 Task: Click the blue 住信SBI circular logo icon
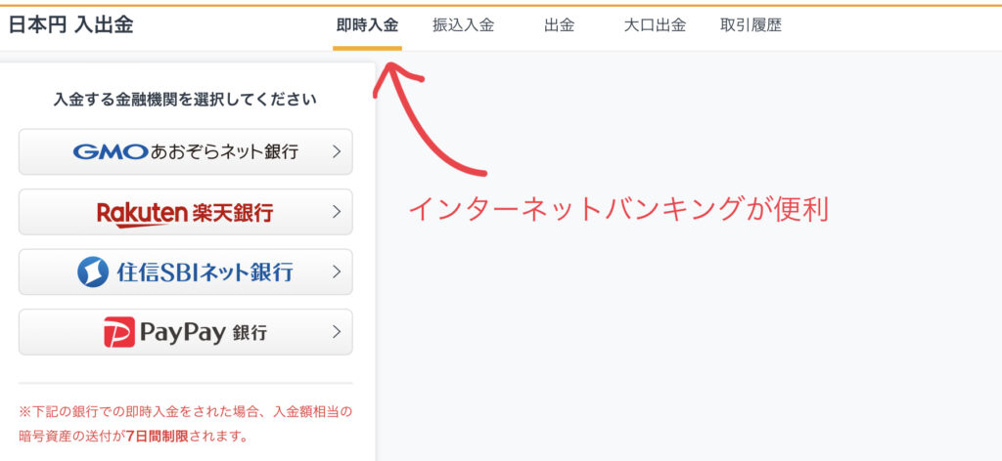click(x=93, y=272)
